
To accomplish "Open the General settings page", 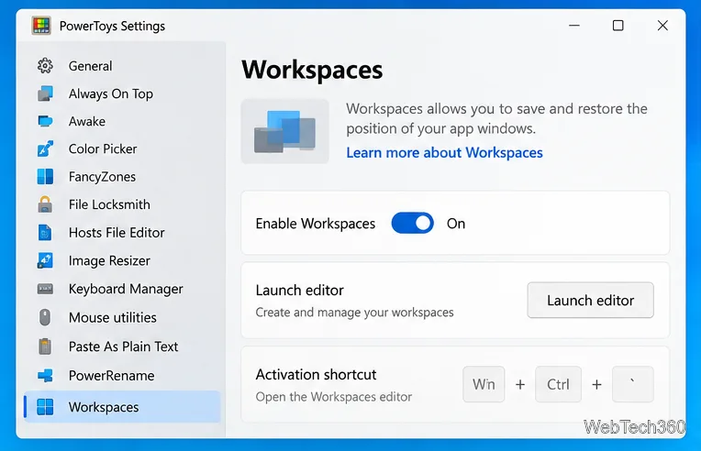I will [x=122, y=66].
